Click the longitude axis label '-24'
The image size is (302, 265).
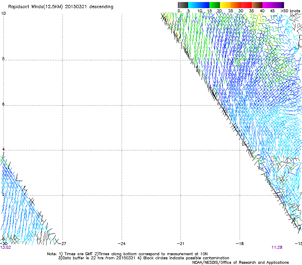[x=122, y=244]
